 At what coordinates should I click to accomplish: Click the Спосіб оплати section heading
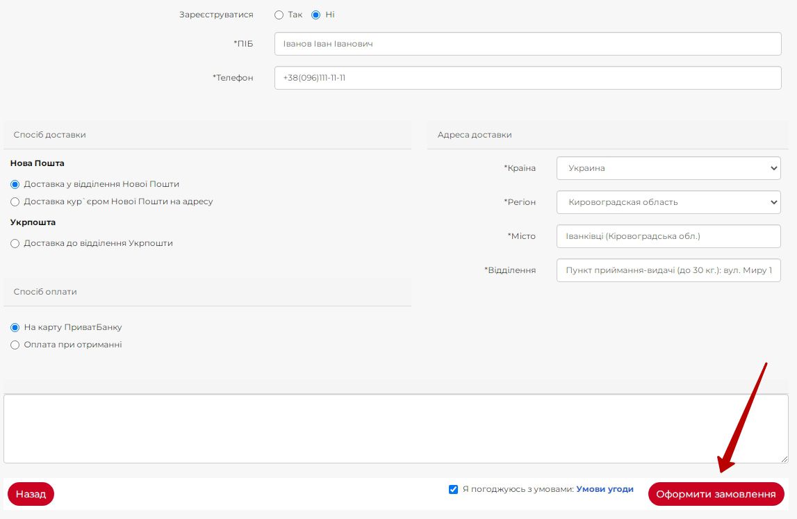pos(45,292)
